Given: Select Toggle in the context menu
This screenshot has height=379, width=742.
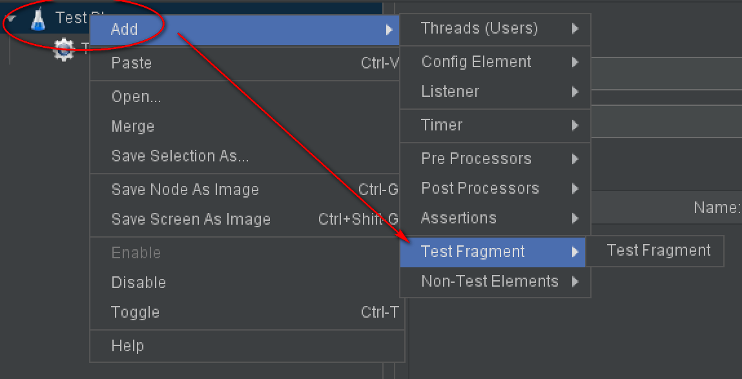Looking at the screenshot, I should (247, 312).
